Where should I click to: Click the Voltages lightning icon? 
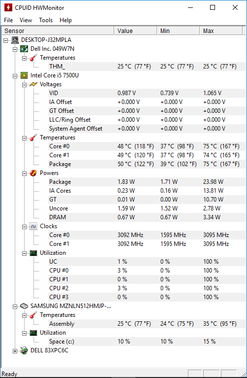[x=33, y=84]
